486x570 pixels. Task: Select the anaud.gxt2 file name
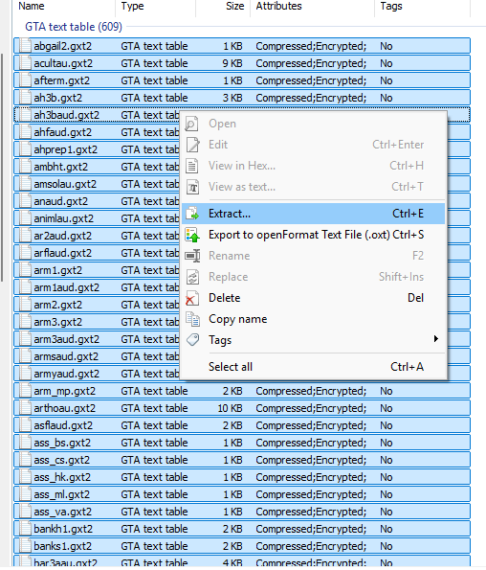coord(61,201)
